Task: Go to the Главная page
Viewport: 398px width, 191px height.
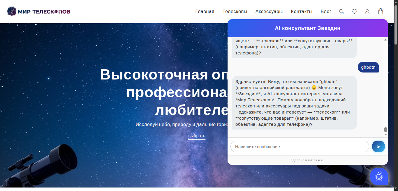Action: [205, 12]
